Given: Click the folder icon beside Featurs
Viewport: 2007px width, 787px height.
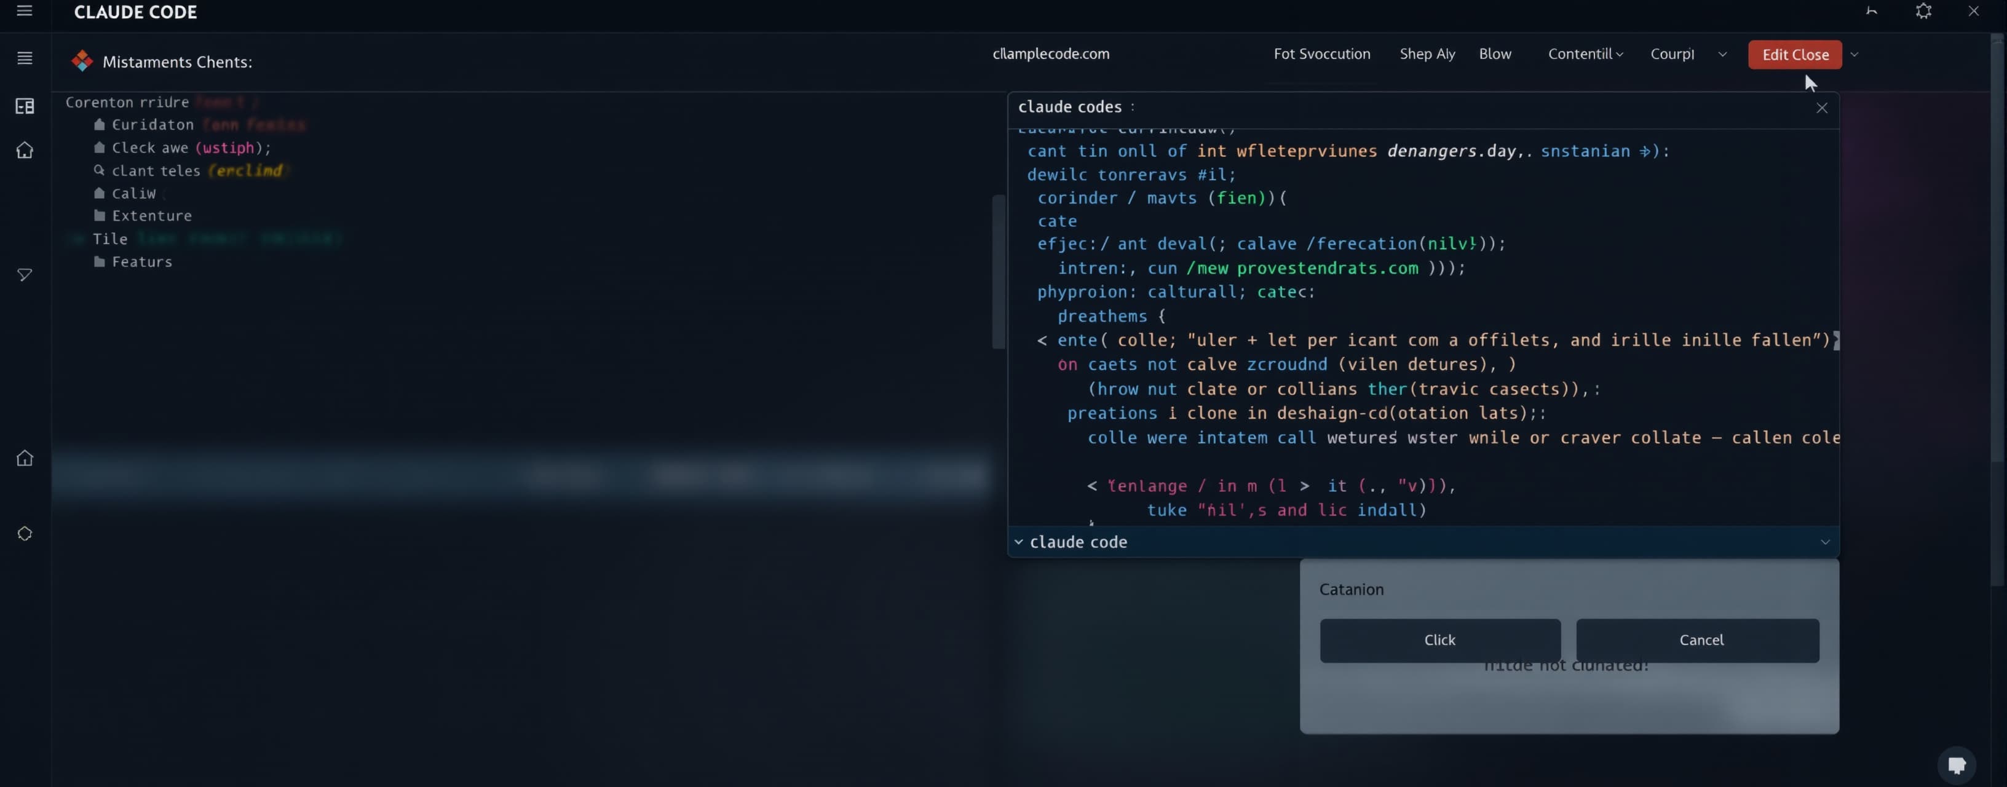Looking at the screenshot, I should (x=99, y=262).
